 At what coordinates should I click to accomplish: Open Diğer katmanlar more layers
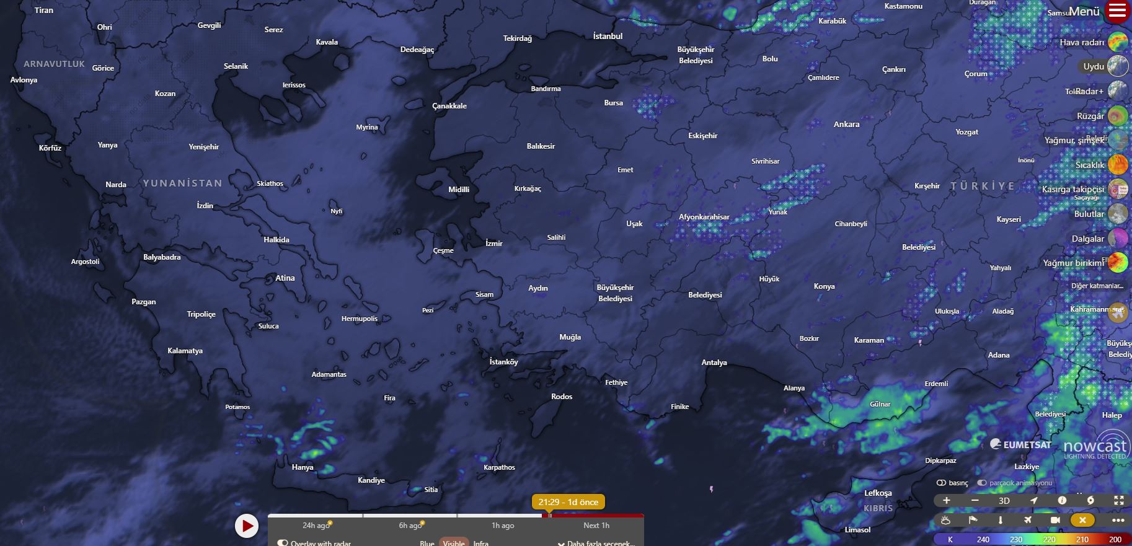(x=1097, y=286)
